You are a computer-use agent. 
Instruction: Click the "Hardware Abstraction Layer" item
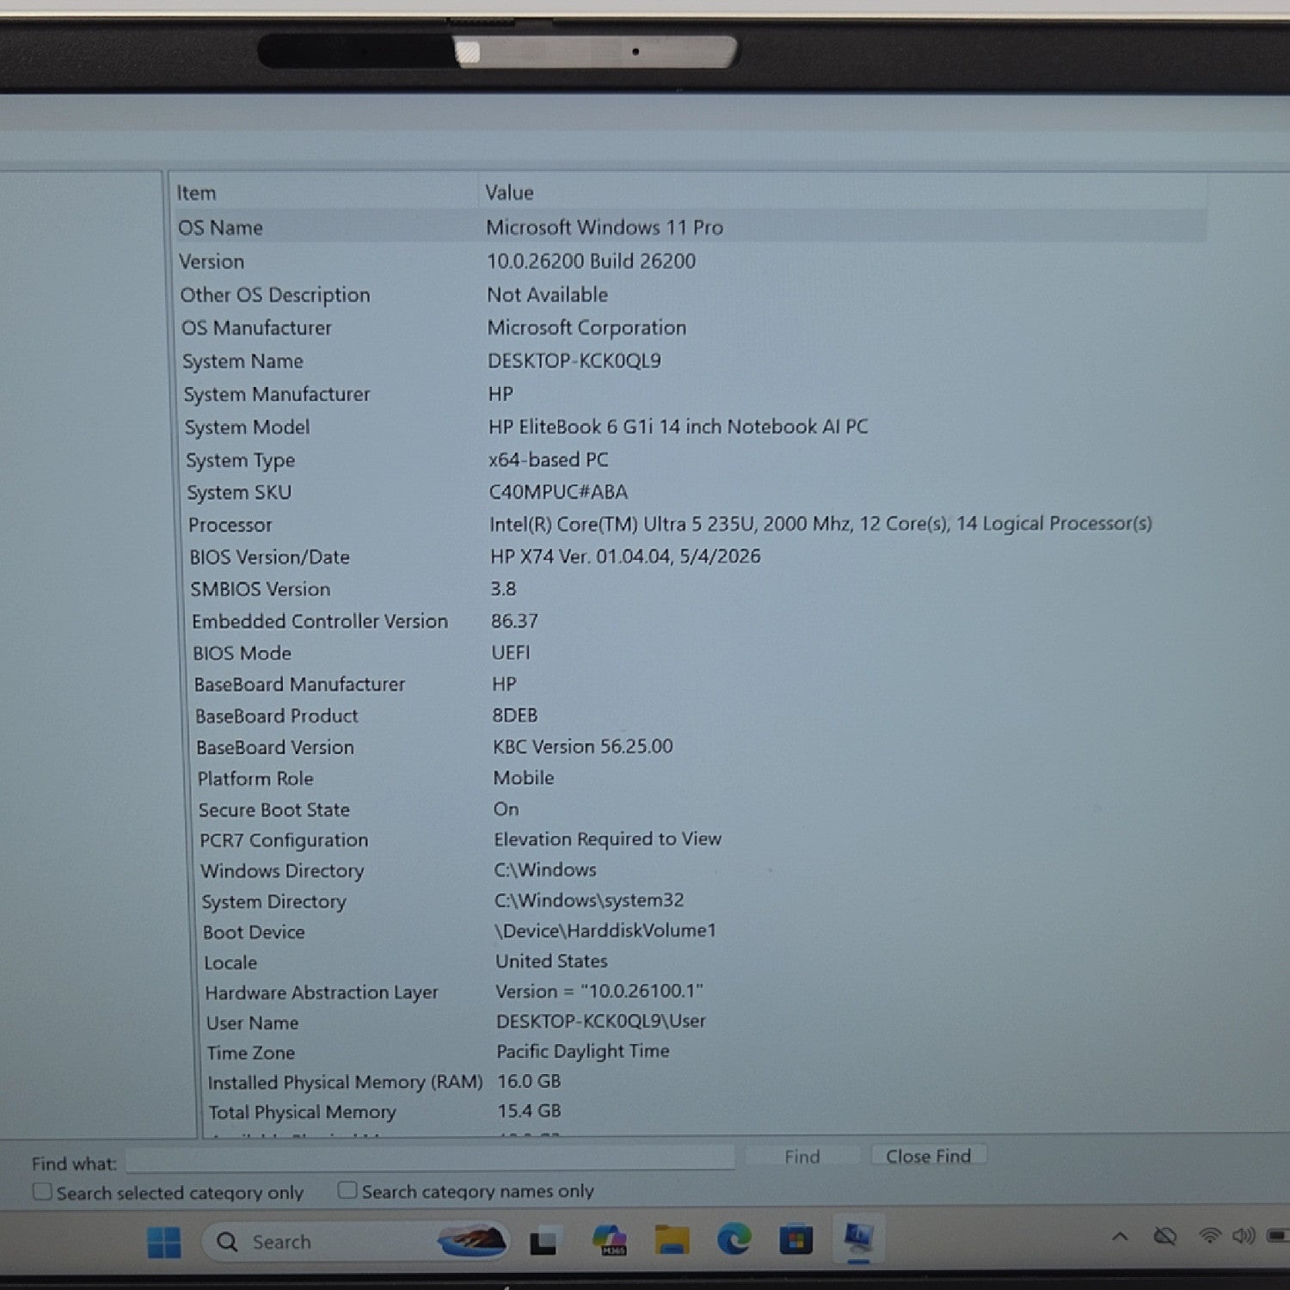[x=322, y=992]
